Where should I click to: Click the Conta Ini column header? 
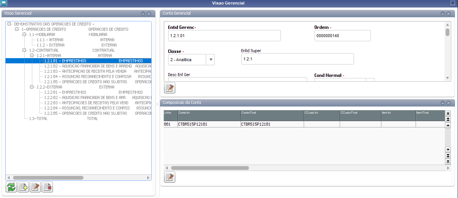point(209,115)
